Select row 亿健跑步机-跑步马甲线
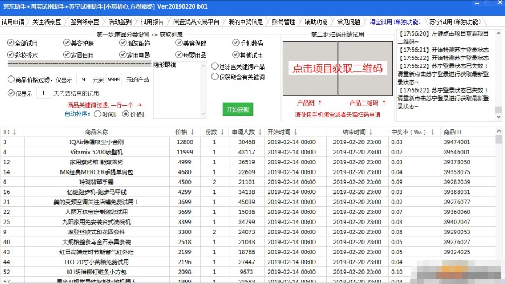 tap(248, 192)
